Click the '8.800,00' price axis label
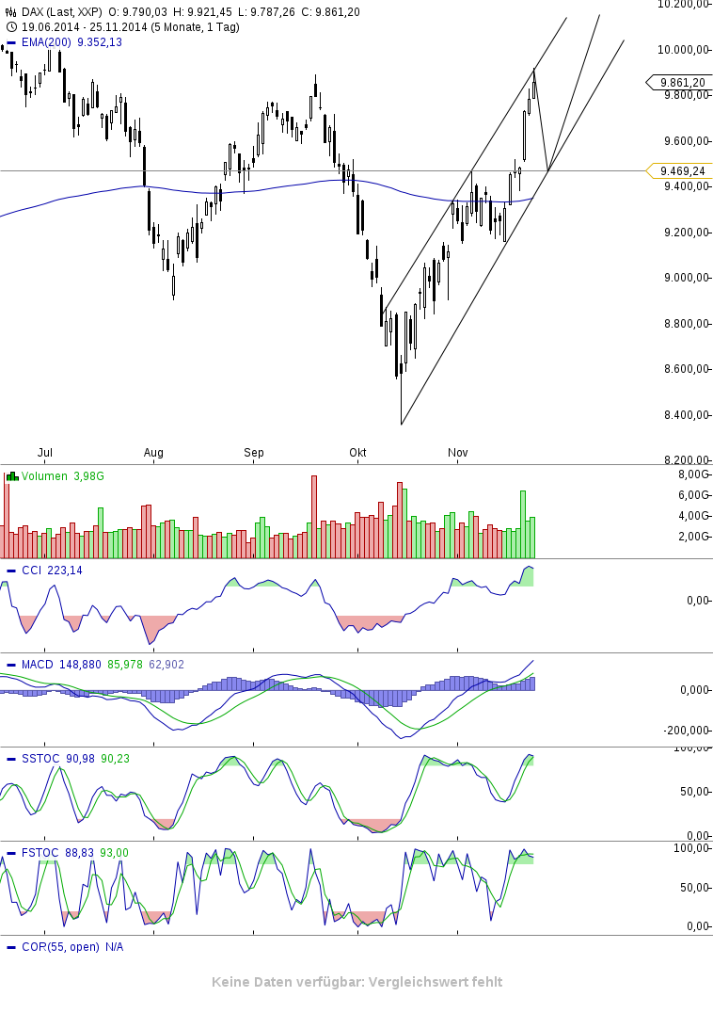713x1029 pixels. pyautogui.click(x=686, y=324)
